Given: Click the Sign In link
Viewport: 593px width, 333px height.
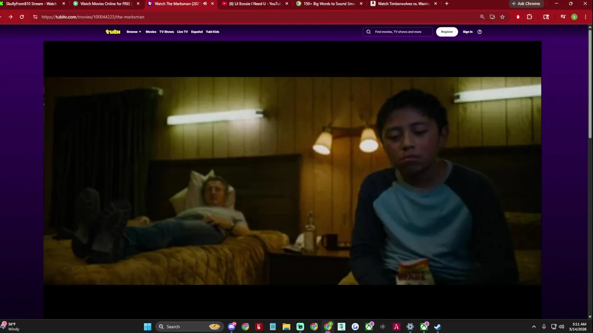Looking at the screenshot, I should (x=468, y=32).
